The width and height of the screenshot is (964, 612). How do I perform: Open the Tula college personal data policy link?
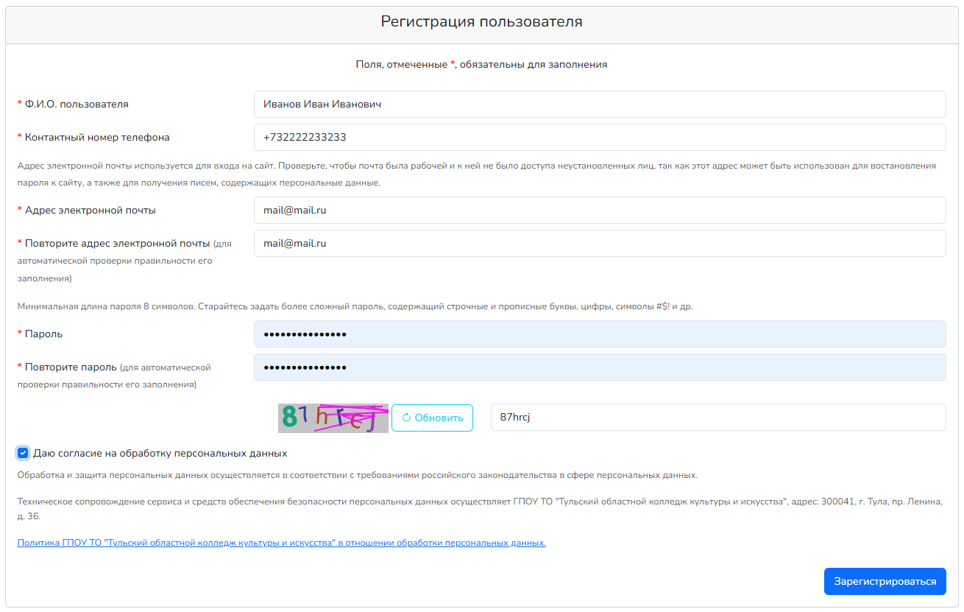pyautogui.click(x=281, y=543)
